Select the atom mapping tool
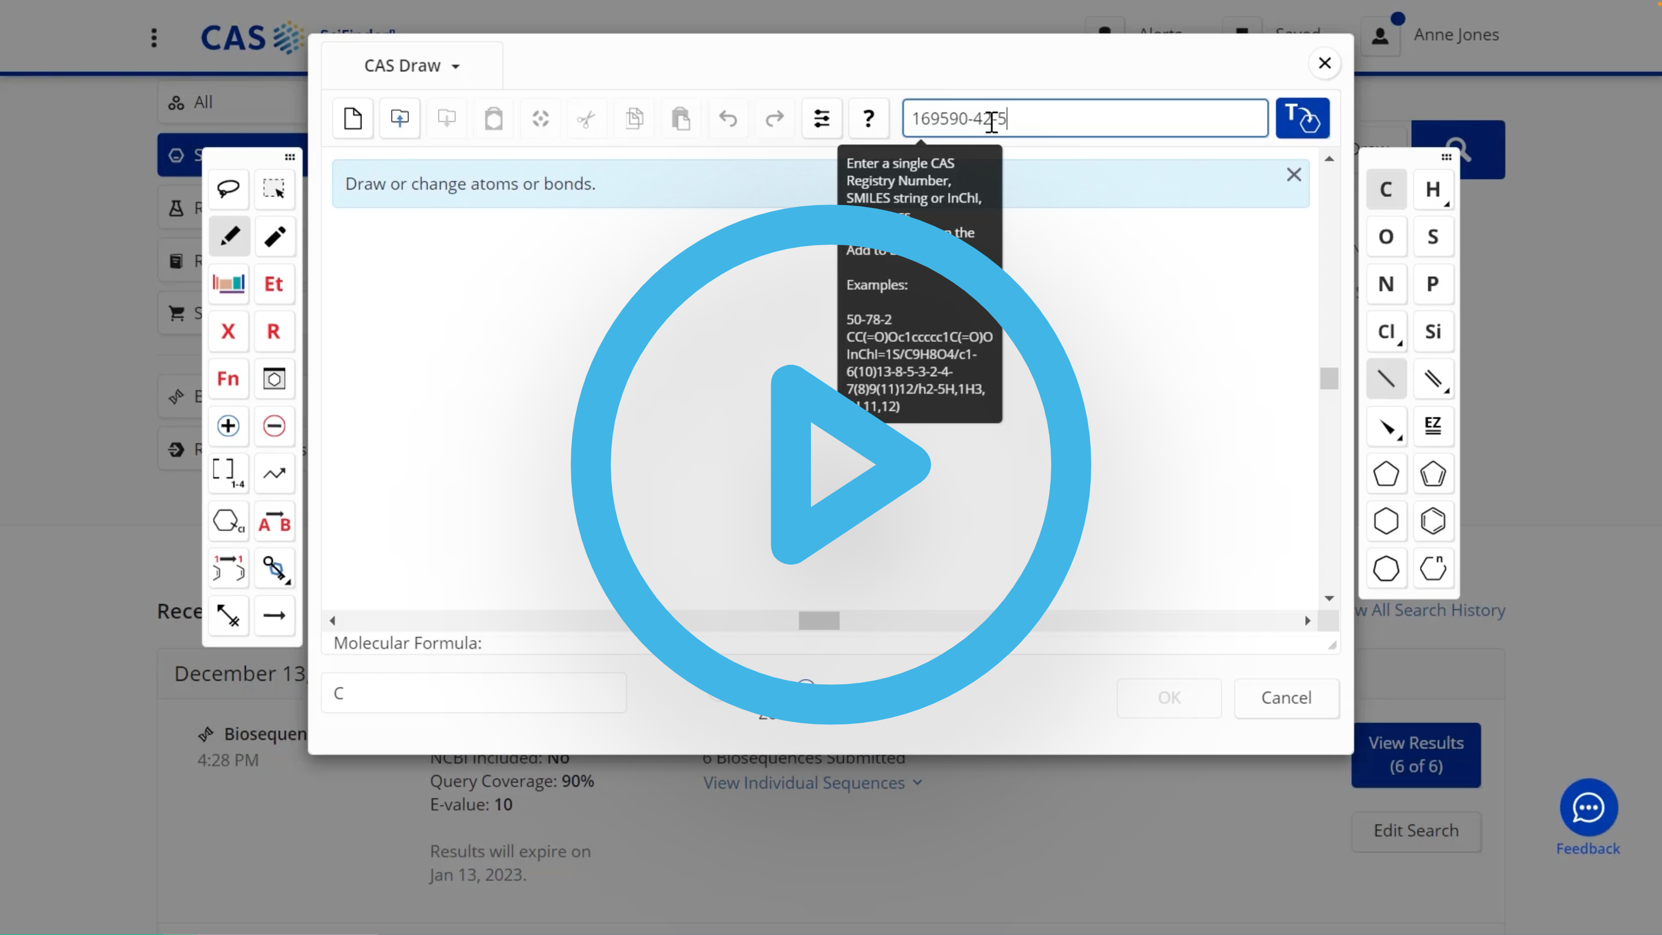 click(228, 568)
